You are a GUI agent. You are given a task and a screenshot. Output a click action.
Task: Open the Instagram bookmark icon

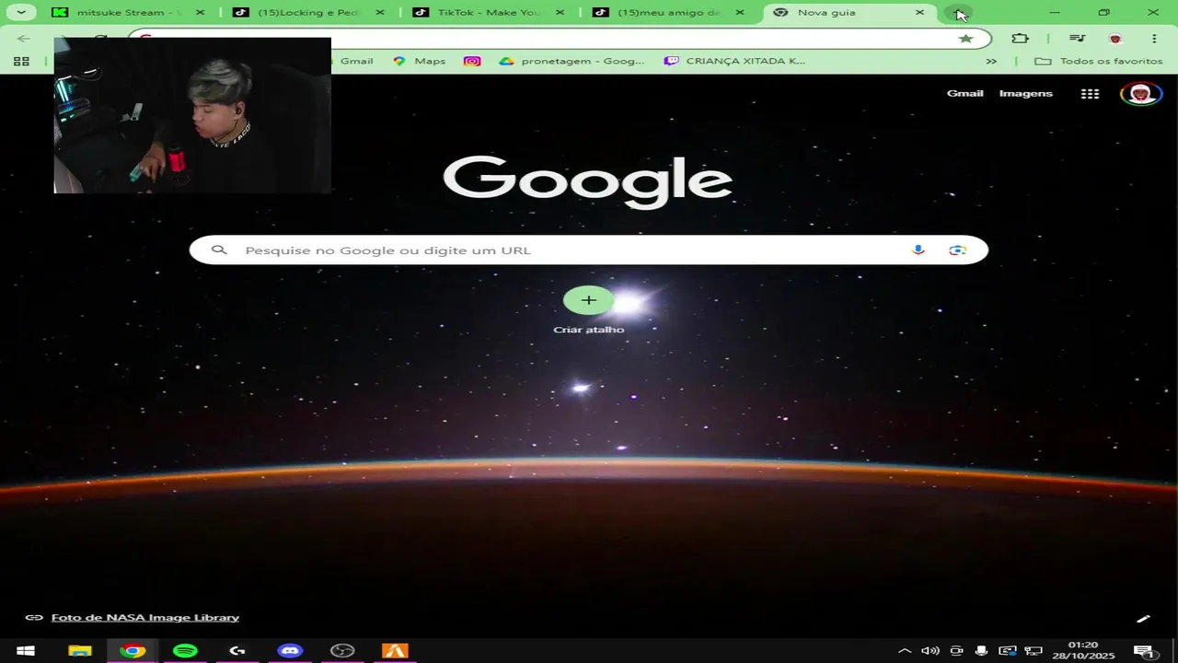pos(472,61)
